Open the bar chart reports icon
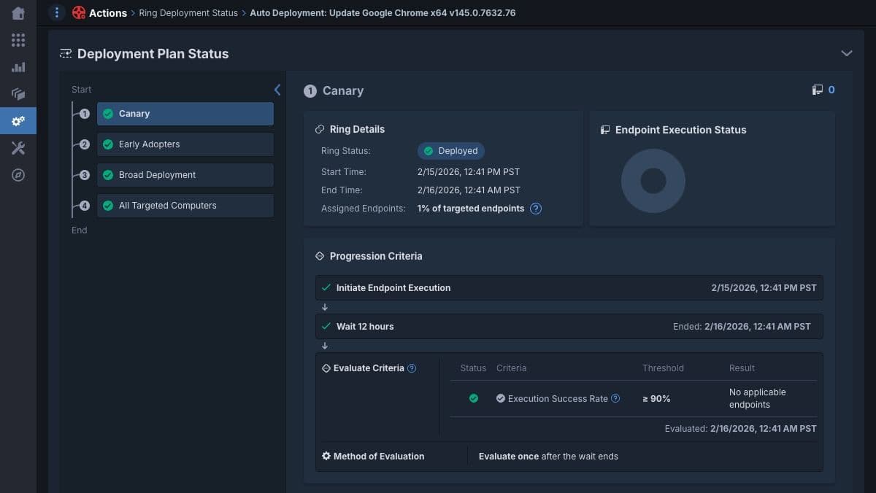This screenshot has width=876, height=493. 18,67
